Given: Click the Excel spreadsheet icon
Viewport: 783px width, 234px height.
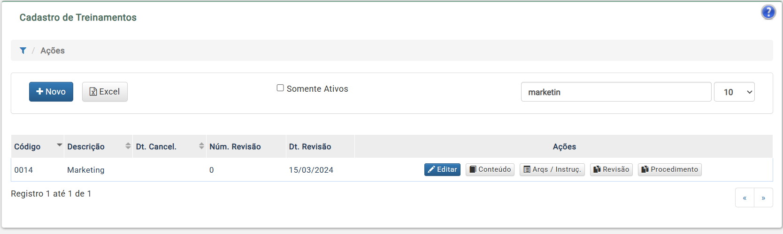Looking at the screenshot, I should click(93, 92).
